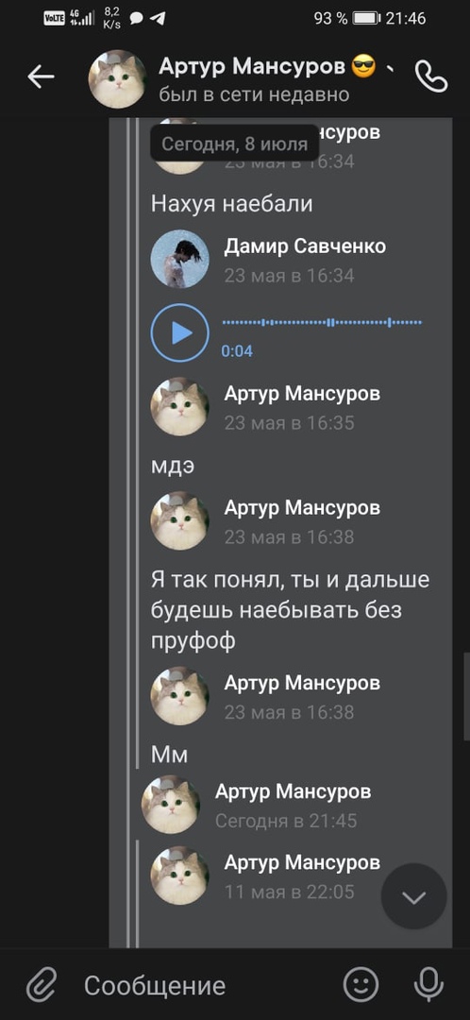
Task: Open Артур Мансуров's profile from header name
Action: click(x=254, y=66)
